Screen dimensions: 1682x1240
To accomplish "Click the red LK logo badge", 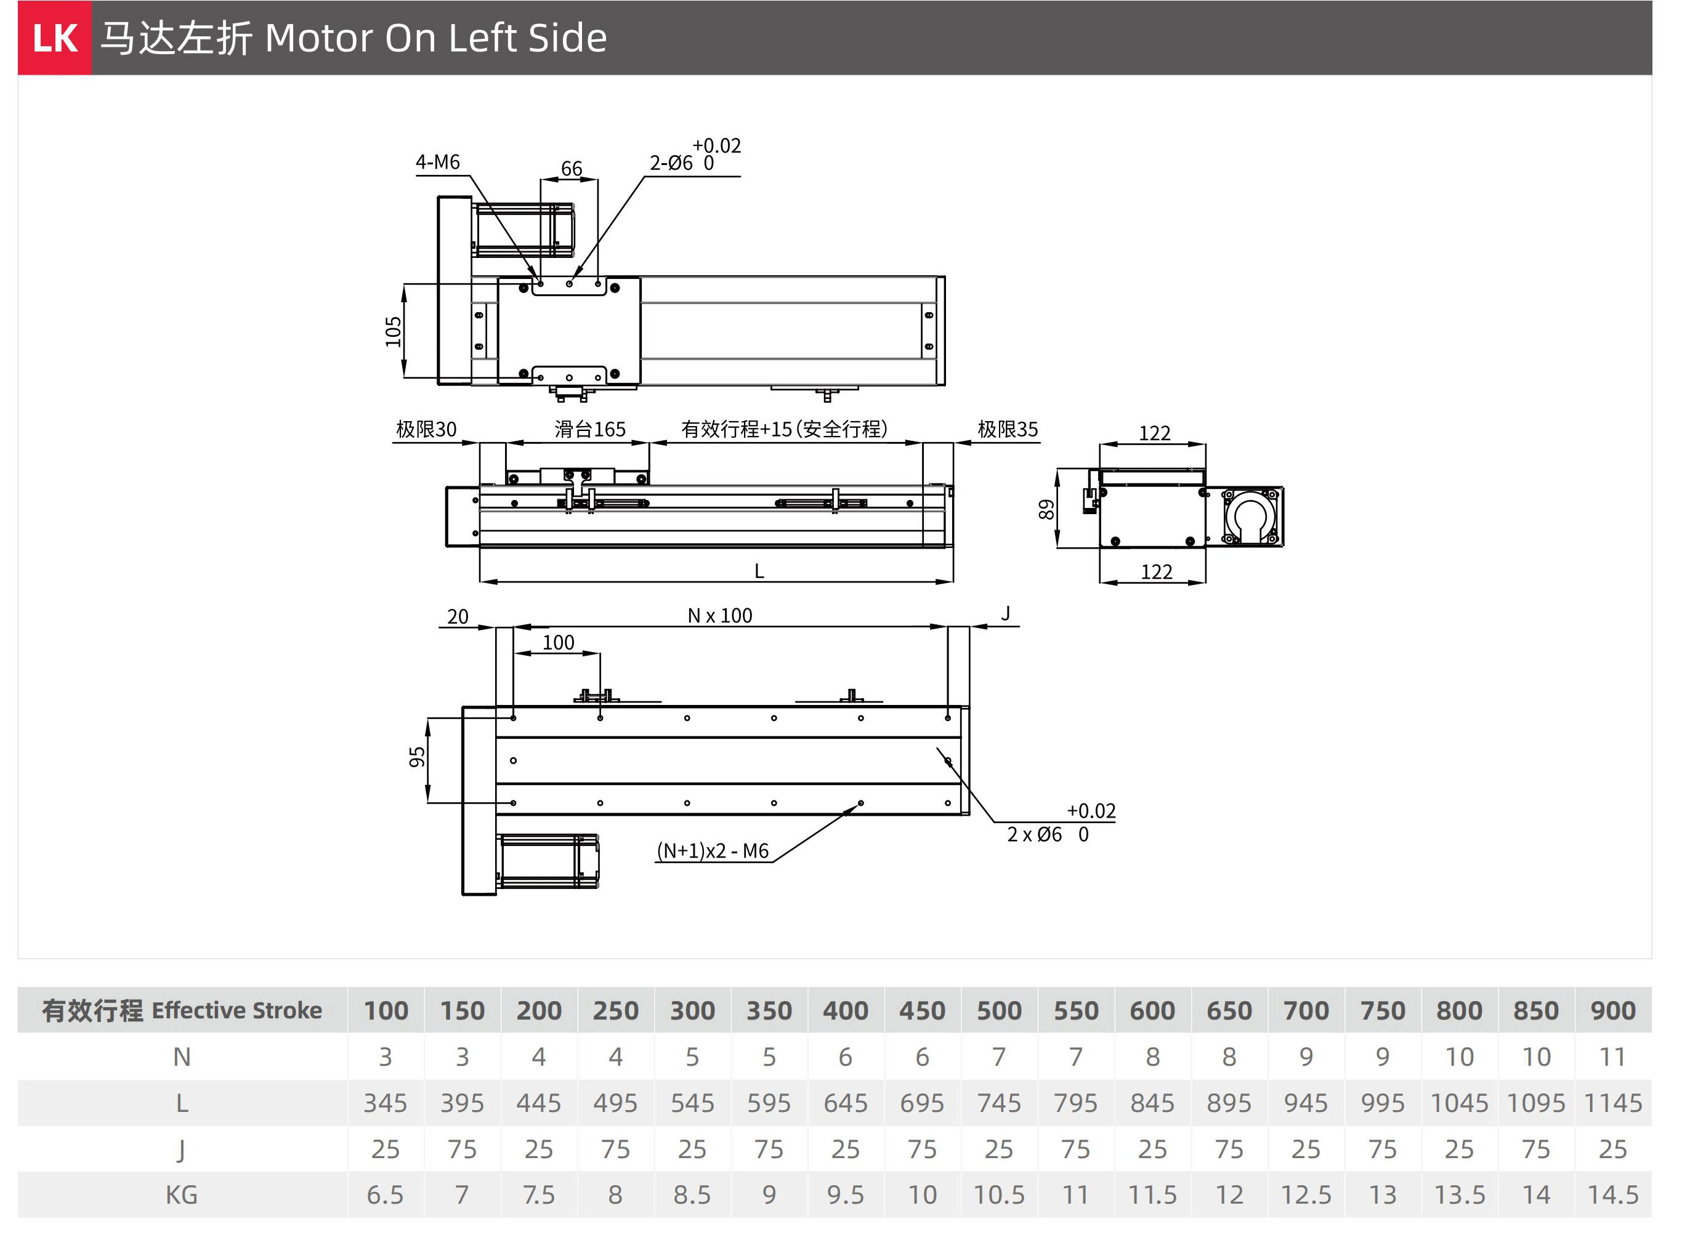I will [x=55, y=38].
